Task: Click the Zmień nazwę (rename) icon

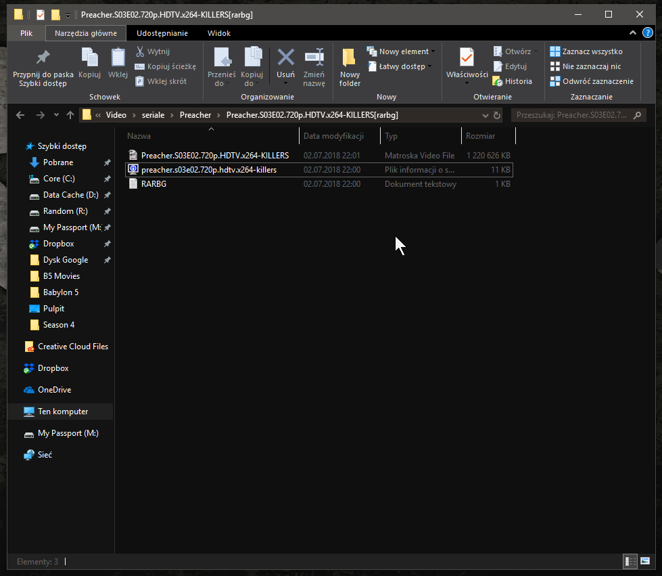Action: (314, 58)
